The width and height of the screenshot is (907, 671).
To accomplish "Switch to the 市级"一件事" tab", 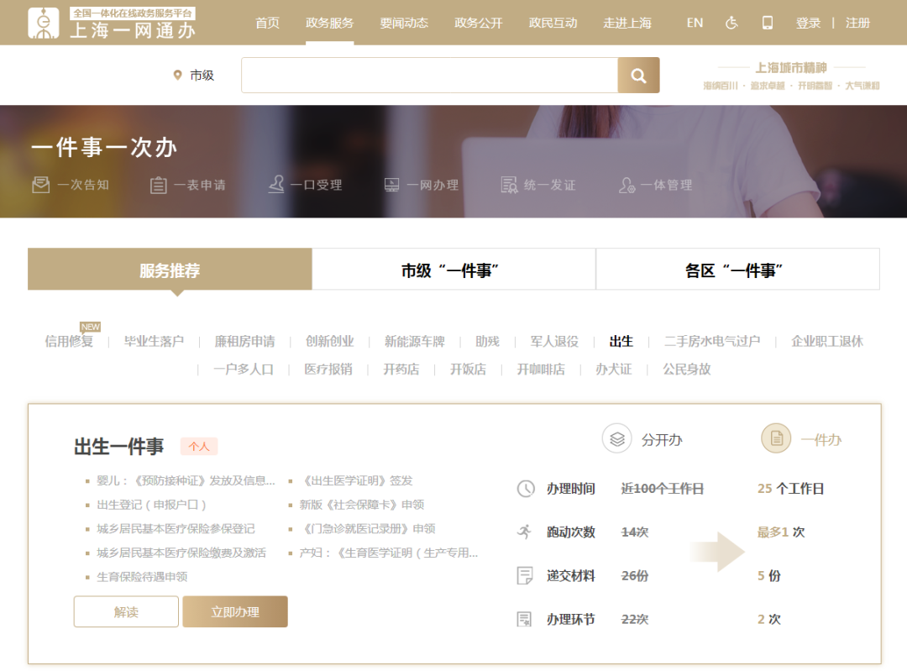I will pyautogui.click(x=453, y=270).
